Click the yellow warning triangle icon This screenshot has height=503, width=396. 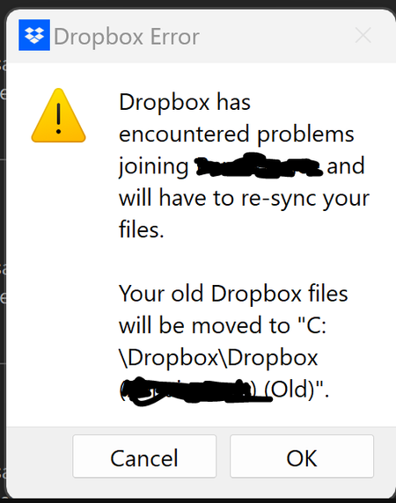point(58,115)
